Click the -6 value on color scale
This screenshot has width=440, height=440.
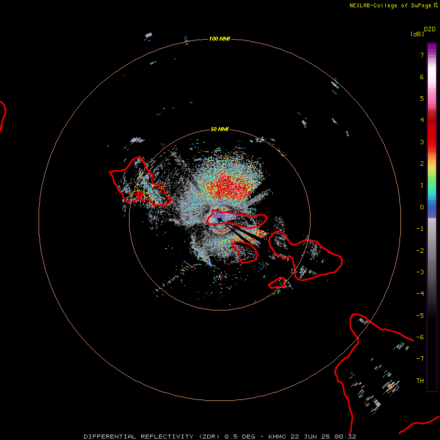tap(420, 337)
